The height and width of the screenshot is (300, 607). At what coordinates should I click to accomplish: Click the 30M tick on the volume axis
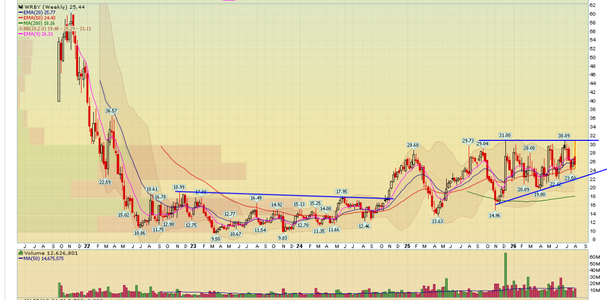coord(594,277)
